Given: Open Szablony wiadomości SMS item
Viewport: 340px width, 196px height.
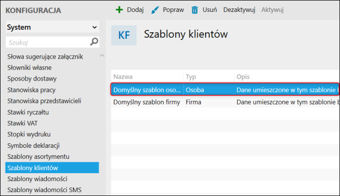Looking at the screenshot, I should (44, 190).
